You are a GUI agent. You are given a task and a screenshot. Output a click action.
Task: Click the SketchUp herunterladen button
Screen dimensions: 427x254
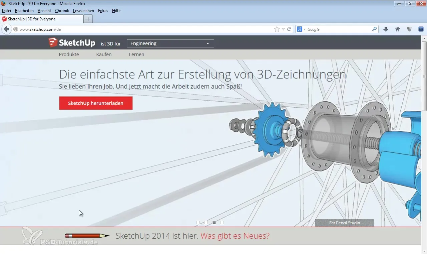click(96, 103)
